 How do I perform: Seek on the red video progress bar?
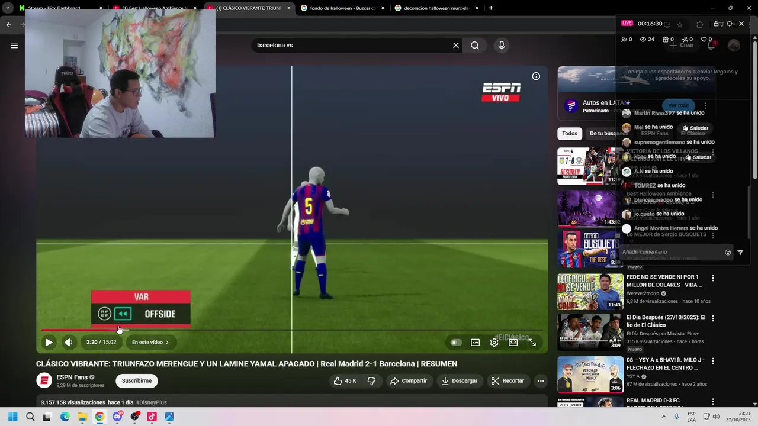(x=291, y=330)
